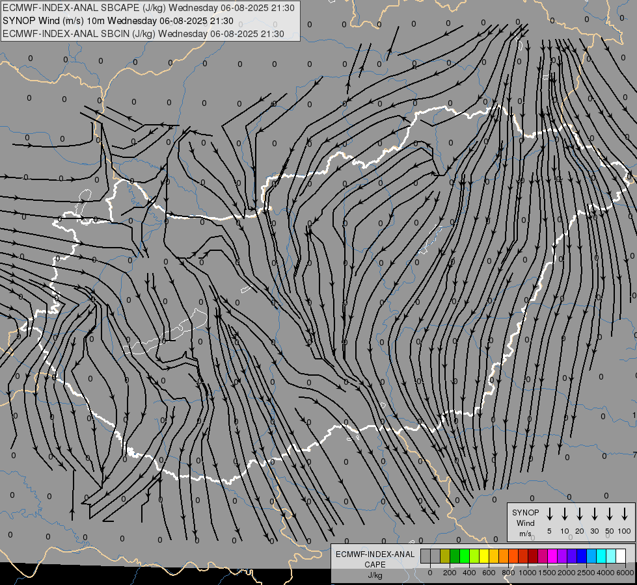Click the wind legend arrow above 20
This screenshot has height=585, width=637.
coord(579,513)
